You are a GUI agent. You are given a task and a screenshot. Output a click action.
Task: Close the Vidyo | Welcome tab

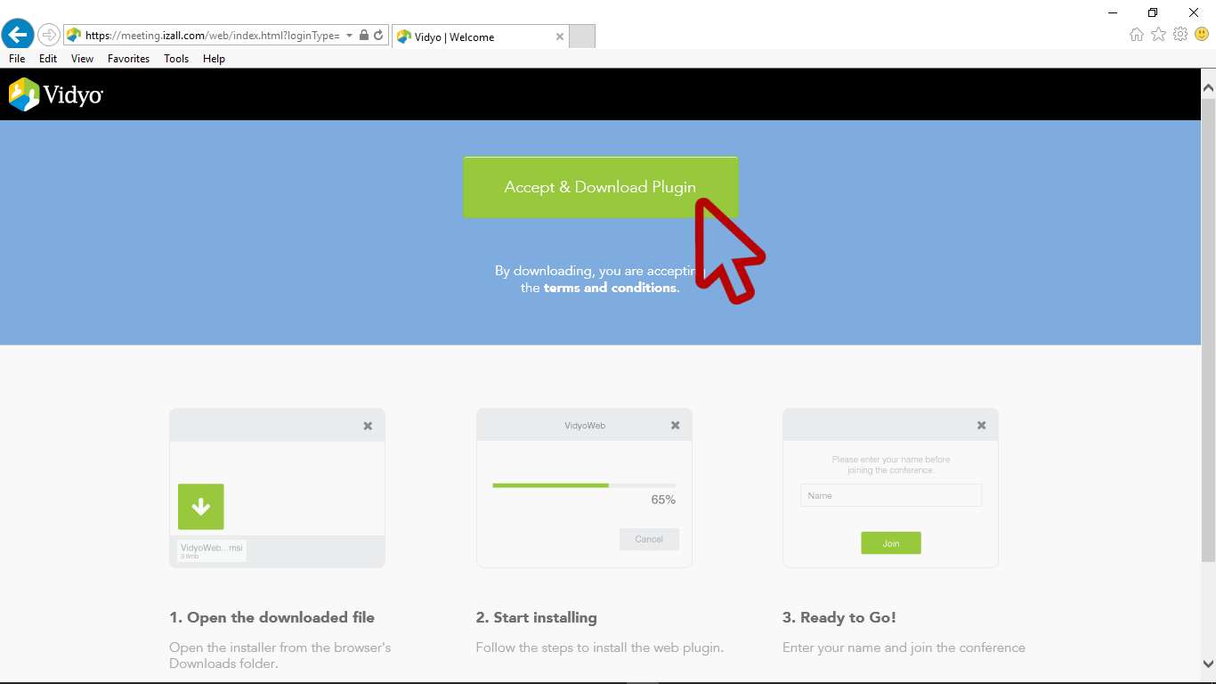click(x=560, y=37)
